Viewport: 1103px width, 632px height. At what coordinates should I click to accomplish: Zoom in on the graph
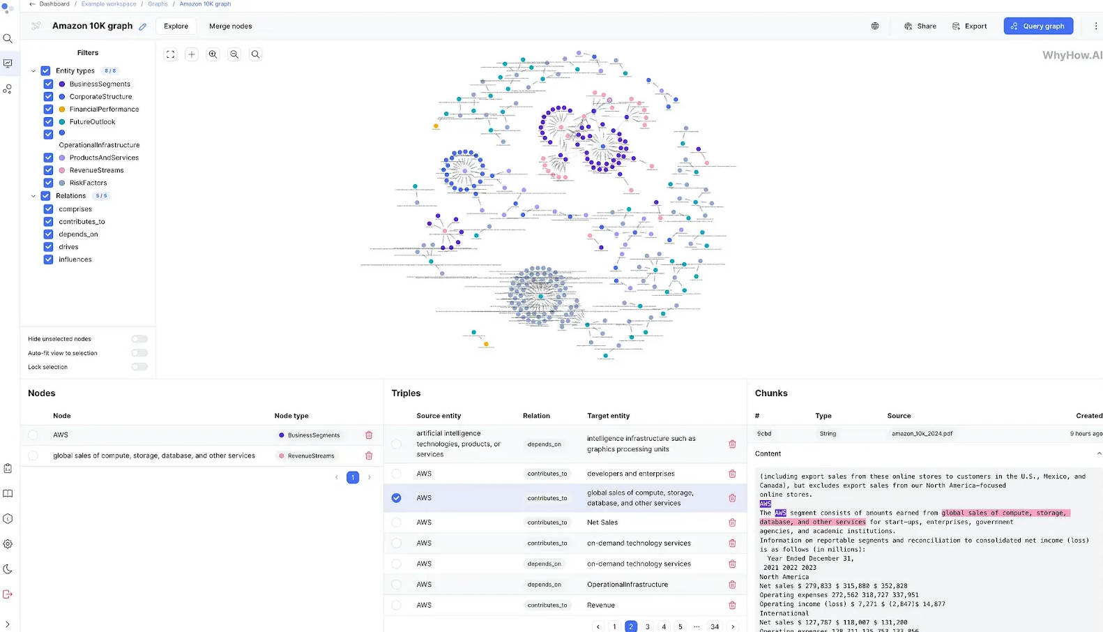tap(213, 54)
